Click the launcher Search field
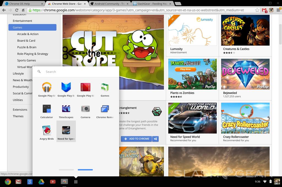Image resolution: width=282 pixels, height=187 pixels. point(76,72)
